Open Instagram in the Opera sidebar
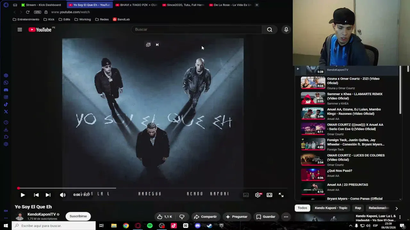This screenshot has width=410, height=230. pyautogui.click(x=6, y=97)
